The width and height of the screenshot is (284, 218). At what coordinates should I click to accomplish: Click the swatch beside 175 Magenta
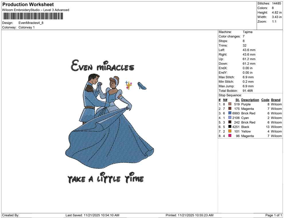click(230, 108)
